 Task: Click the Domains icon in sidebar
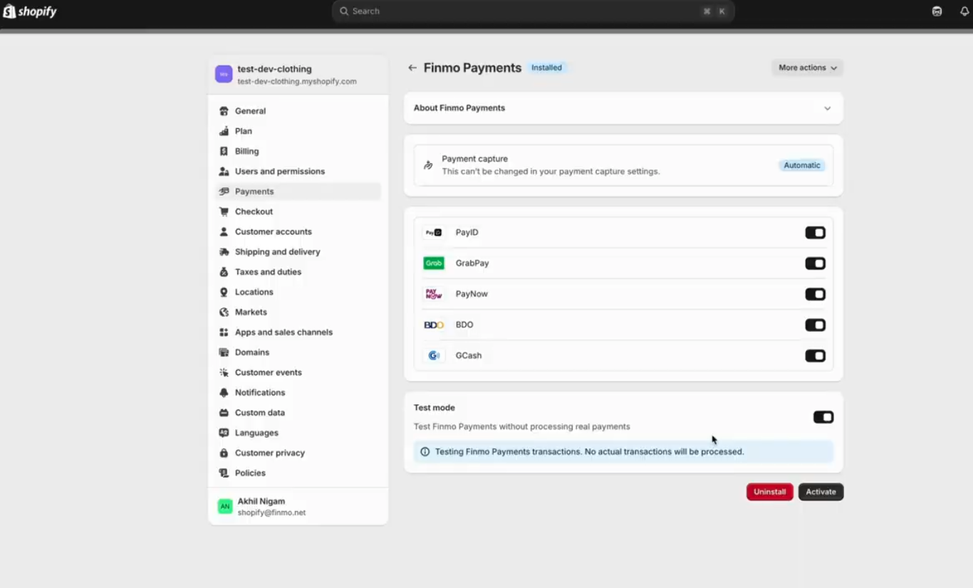[x=224, y=352]
